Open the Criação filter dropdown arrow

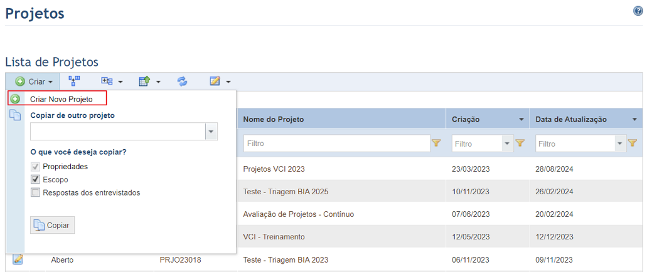tap(507, 144)
